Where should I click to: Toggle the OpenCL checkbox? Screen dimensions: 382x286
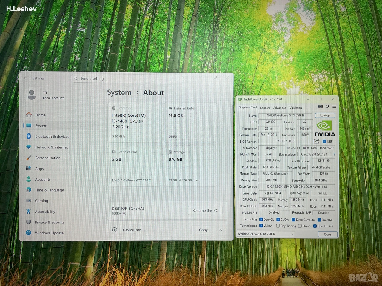click(x=261, y=220)
